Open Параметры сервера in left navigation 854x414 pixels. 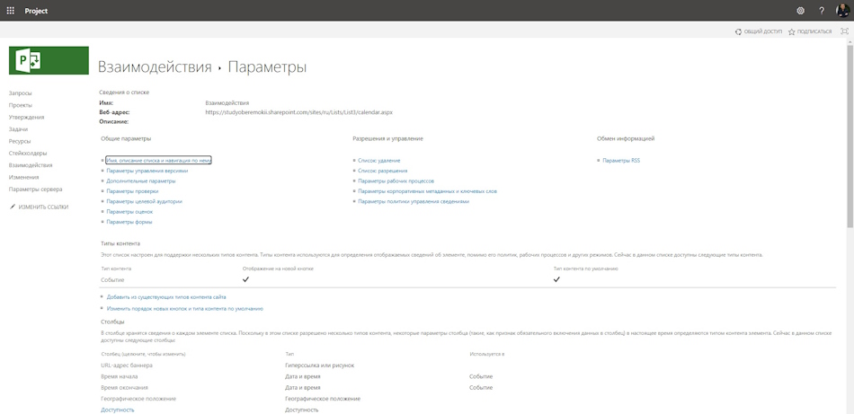pos(35,189)
